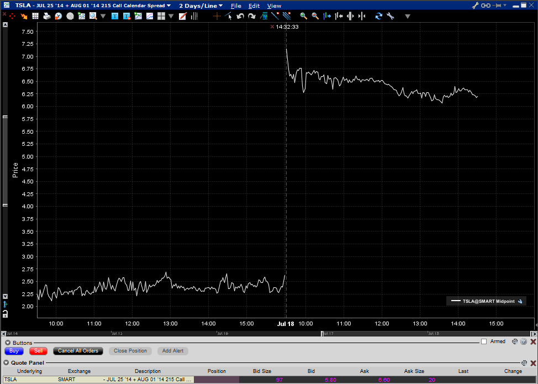Click the clock with red arrow icon

(x=59, y=16)
